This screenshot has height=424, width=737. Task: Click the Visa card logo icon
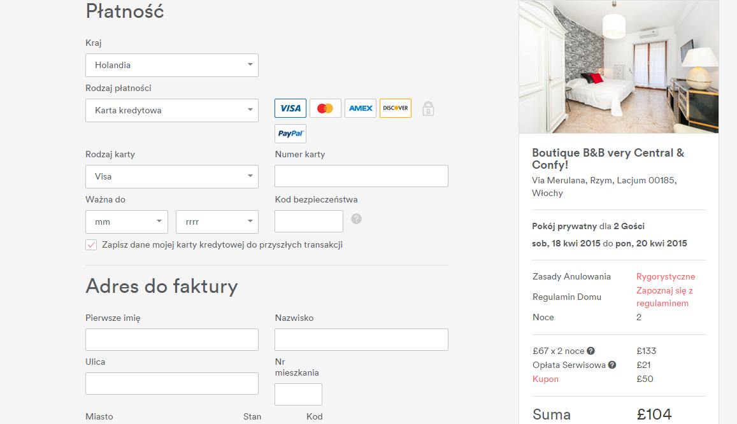pos(290,108)
